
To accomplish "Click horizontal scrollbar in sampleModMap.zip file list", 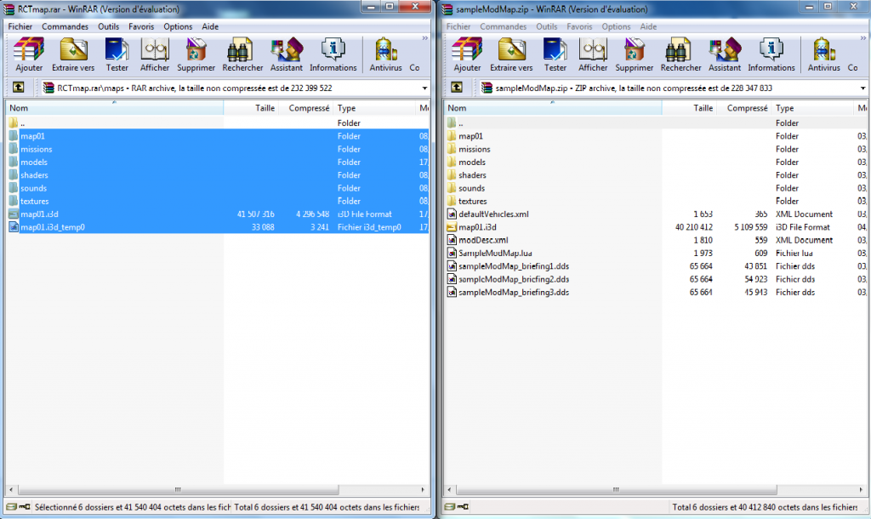I will [616, 489].
